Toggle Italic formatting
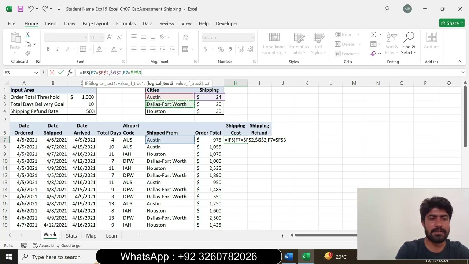The width and height of the screenshot is (469, 264). point(57,49)
